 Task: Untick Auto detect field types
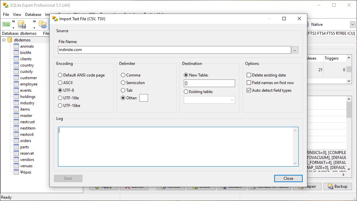(249, 90)
